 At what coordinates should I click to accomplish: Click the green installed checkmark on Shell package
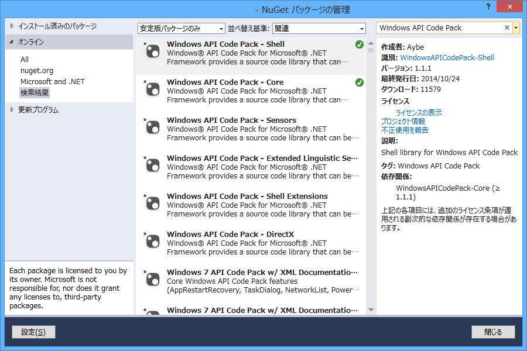click(359, 44)
